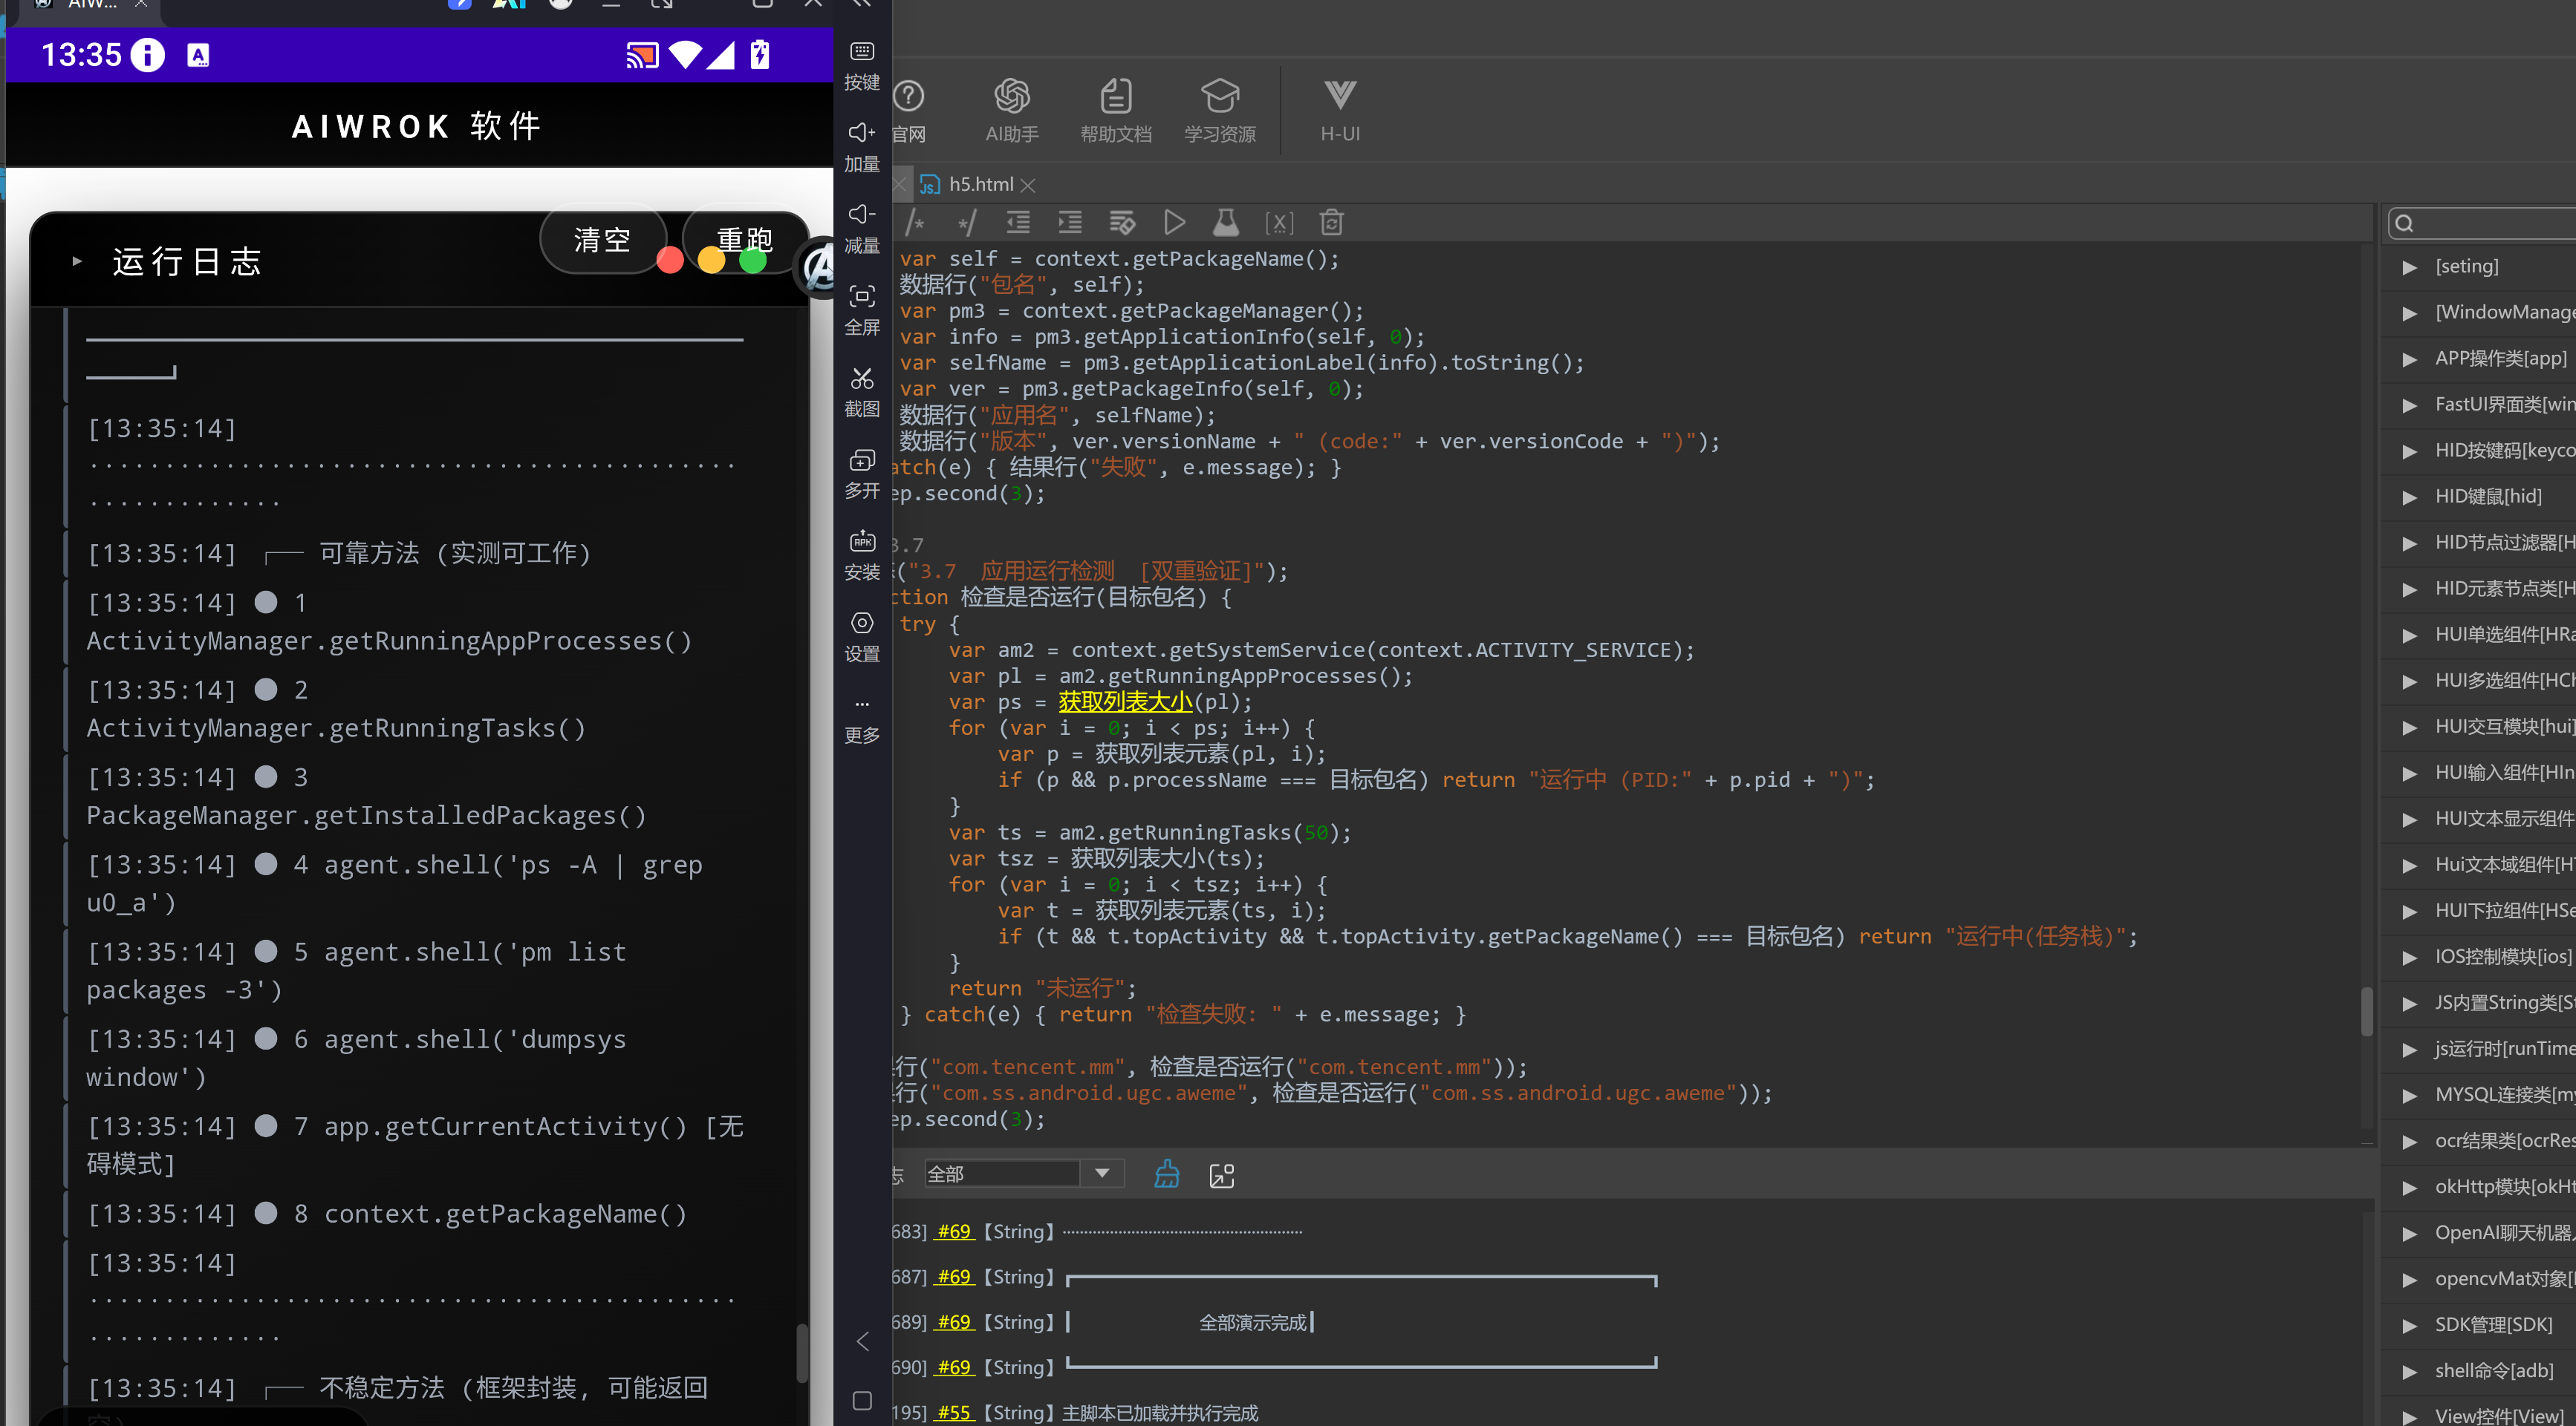The height and width of the screenshot is (1426, 2576).
Task: Click the 安装 APK install icon
Action: 862,542
